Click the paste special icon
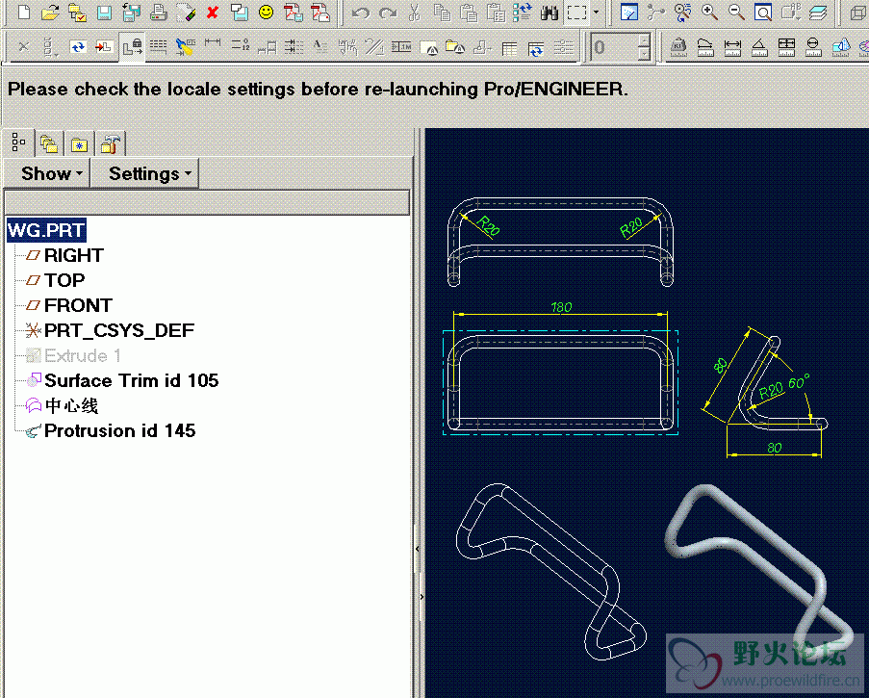This screenshot has height=698, width=869. (496, 13)
